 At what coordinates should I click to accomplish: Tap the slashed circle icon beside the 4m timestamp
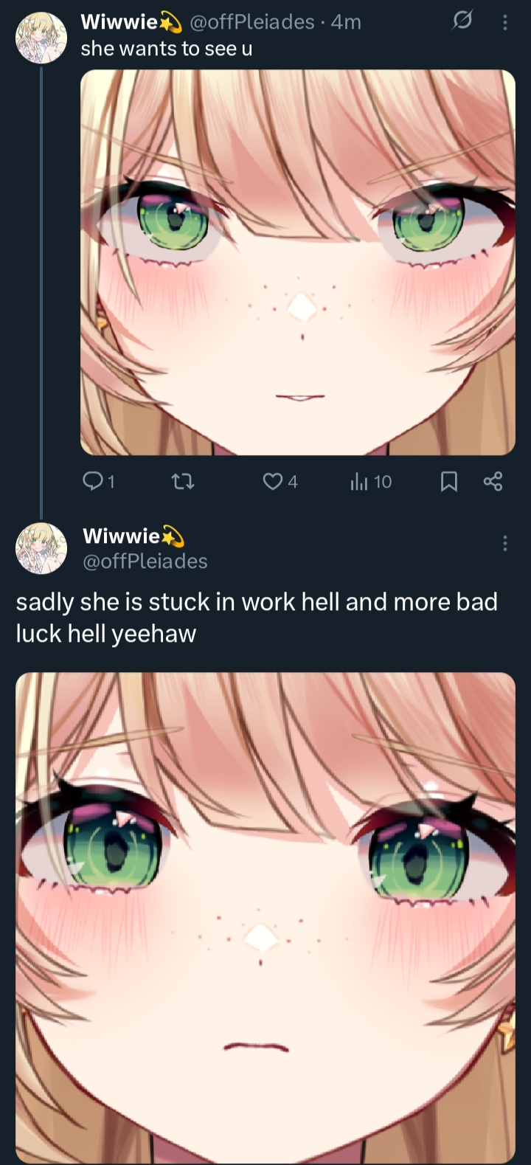pyautogui.click(x=461, y=22)
